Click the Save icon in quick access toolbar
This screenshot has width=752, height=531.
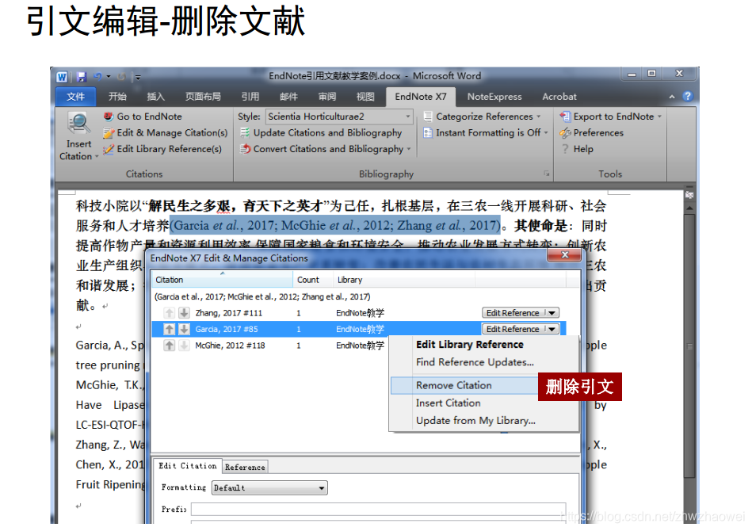[x=81, y=77]
